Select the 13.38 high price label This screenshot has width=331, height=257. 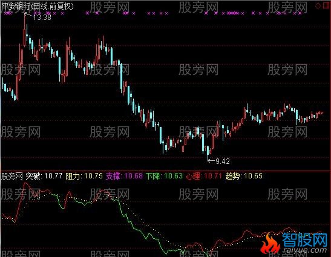42,18
